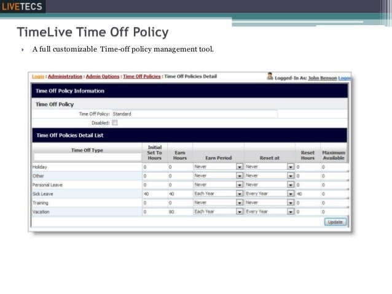Select the Sick Leave row label
This screenshot has height=294, width=392.
(43, 194)
